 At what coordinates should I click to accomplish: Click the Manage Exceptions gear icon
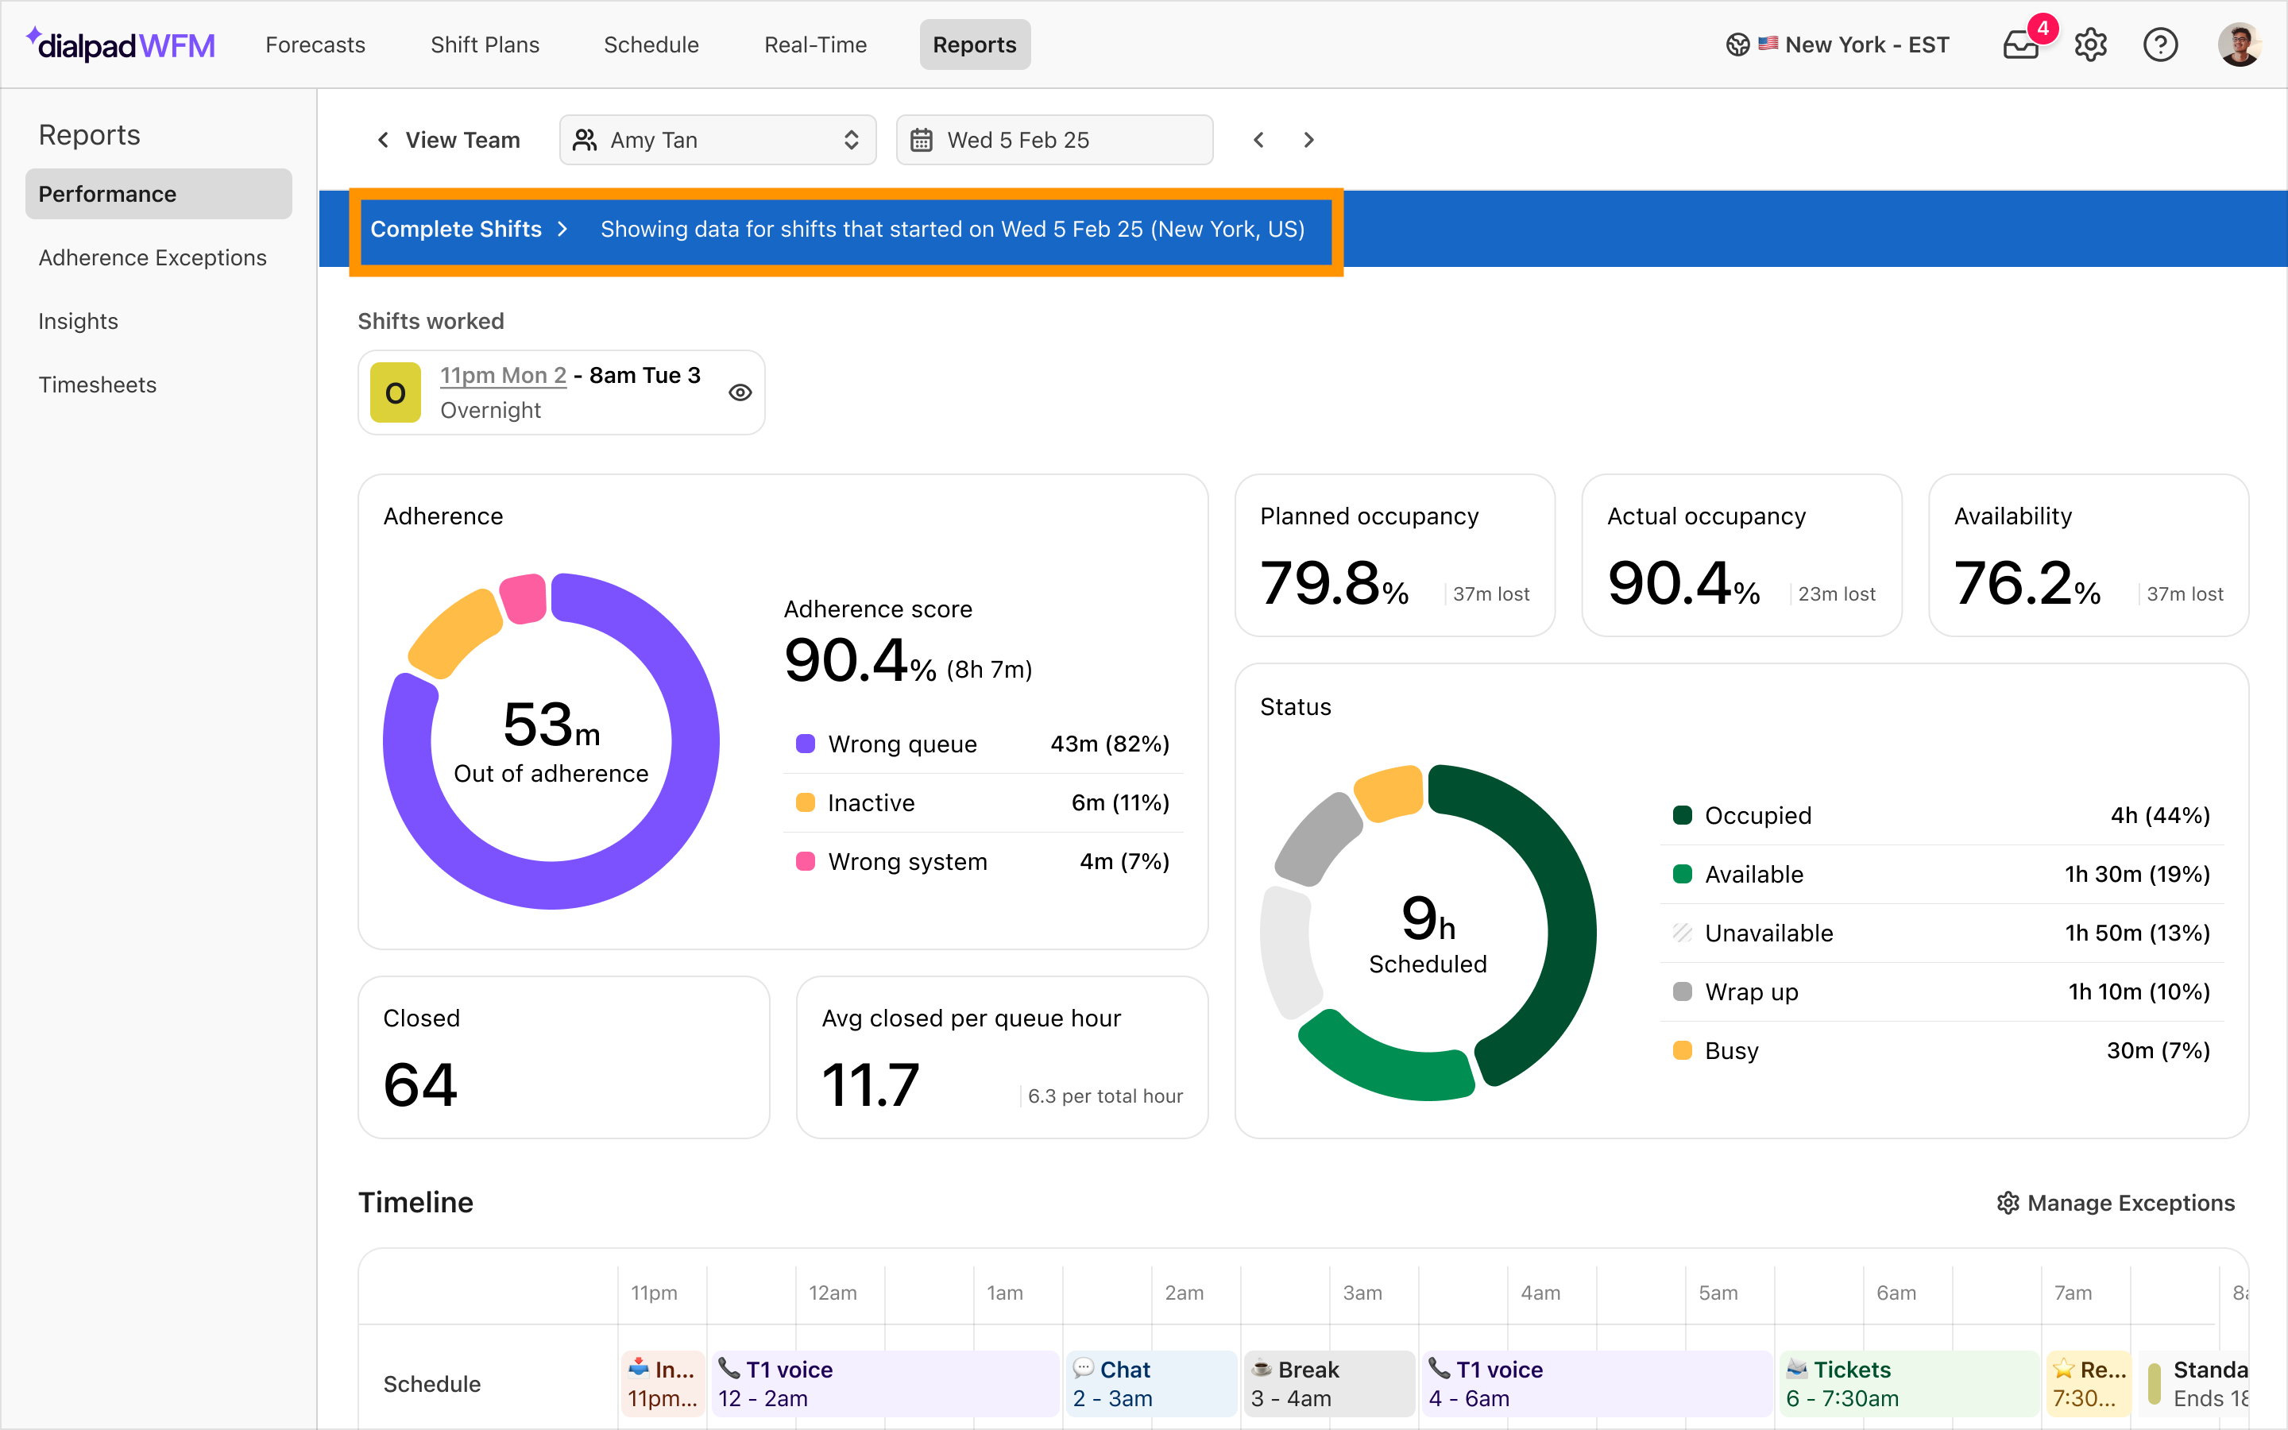pyautogui.click(x=2008, y=1203)
